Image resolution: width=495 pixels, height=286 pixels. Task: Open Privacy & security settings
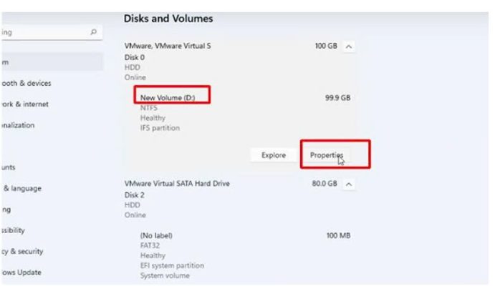coord(22,252)
